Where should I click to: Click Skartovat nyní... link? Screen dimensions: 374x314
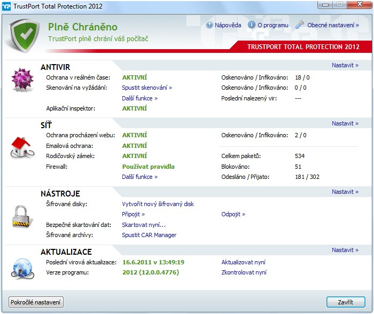[144, 225]
